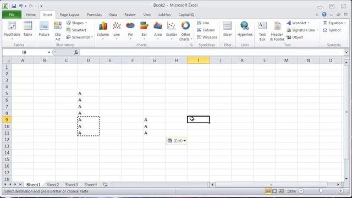Open Charts group dialog launcher
This screenshot has width=352, height=198.
coord(191,45)
